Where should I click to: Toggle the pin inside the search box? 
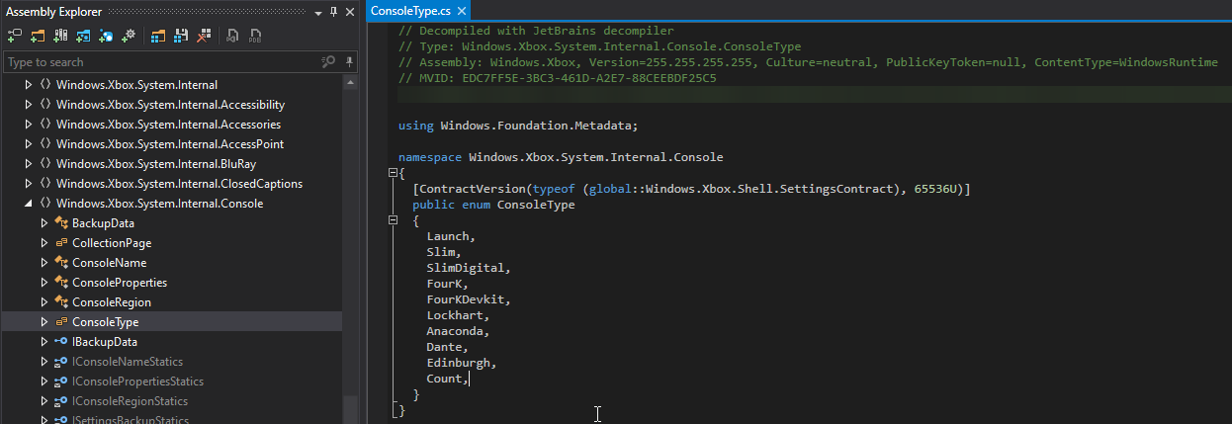click(349, 61)
